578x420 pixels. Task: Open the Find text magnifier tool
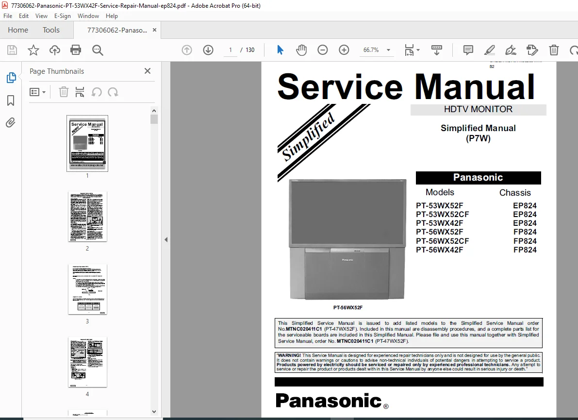(x=98, y=50)
